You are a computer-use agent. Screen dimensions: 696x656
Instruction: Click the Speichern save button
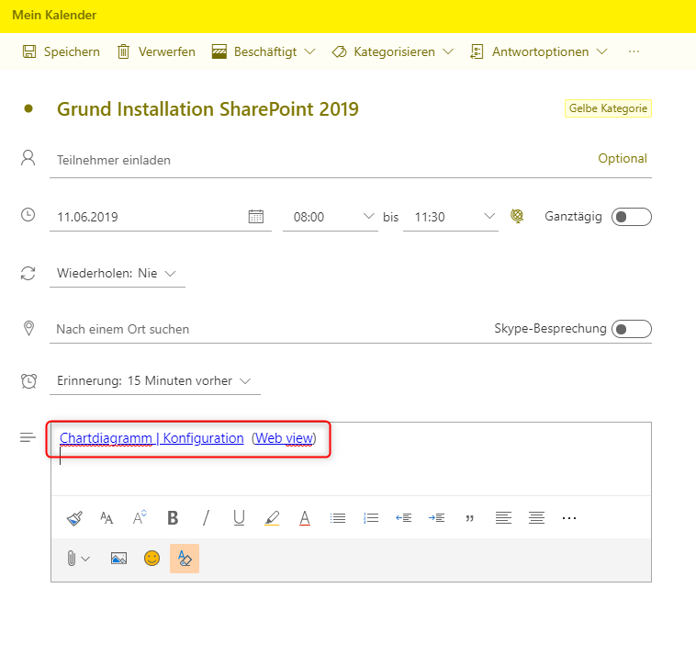[x=62, y=52]
